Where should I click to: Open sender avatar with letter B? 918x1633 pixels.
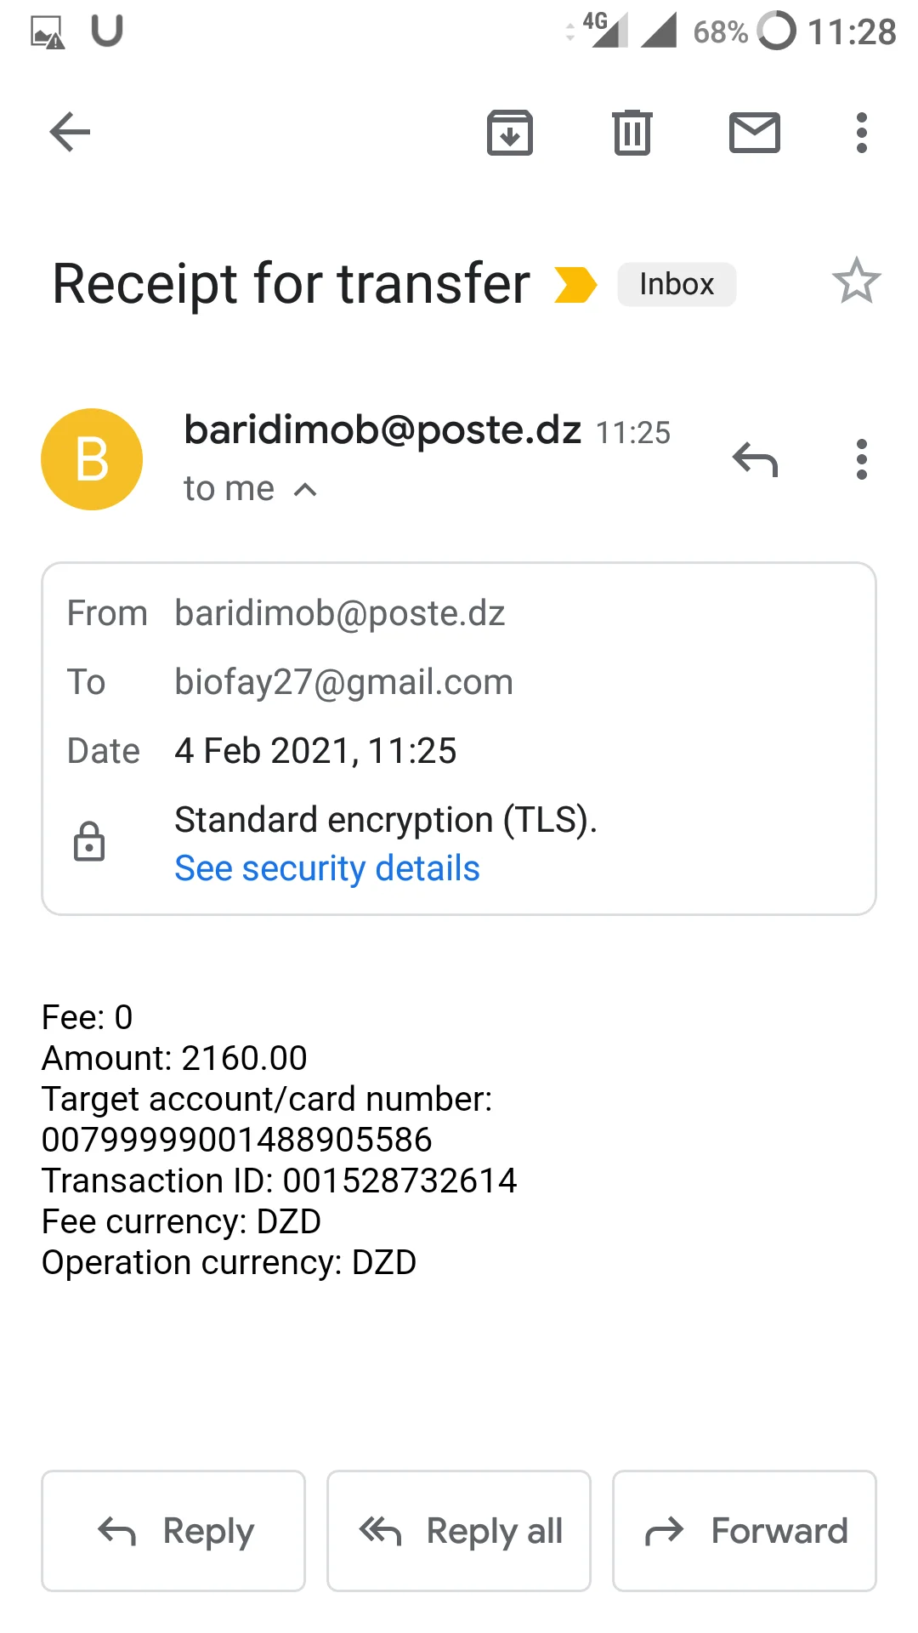pos(92,459)
